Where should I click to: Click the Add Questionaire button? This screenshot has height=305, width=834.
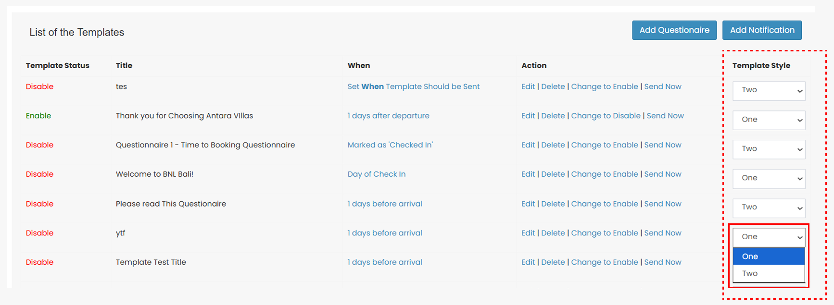pos(674,30)
